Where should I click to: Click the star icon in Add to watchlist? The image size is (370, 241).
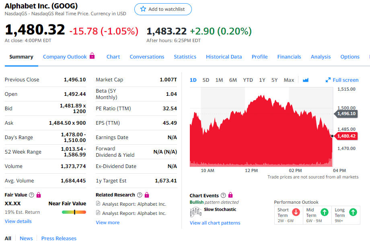[x=143, y=9]
